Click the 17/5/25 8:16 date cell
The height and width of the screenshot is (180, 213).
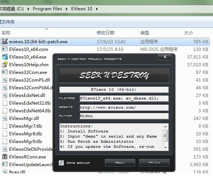coord(110,49)
